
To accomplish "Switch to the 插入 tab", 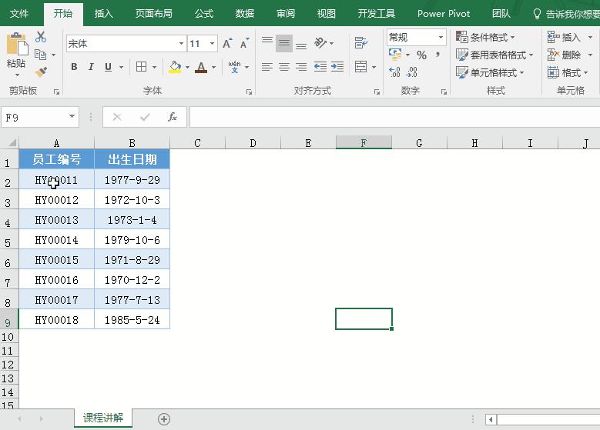I will [103, 14].
